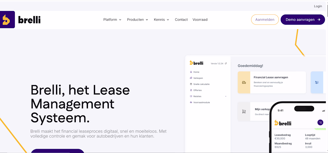Viewport: 328px width, 153px height.
Task: Open the Voorraad page
Action: [200, 20]
